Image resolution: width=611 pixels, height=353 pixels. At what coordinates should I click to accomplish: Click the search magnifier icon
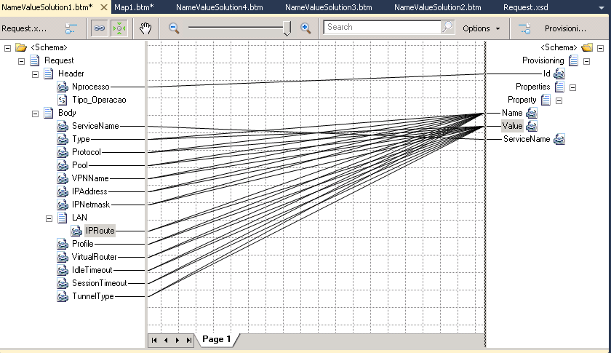tap(447, 28)
